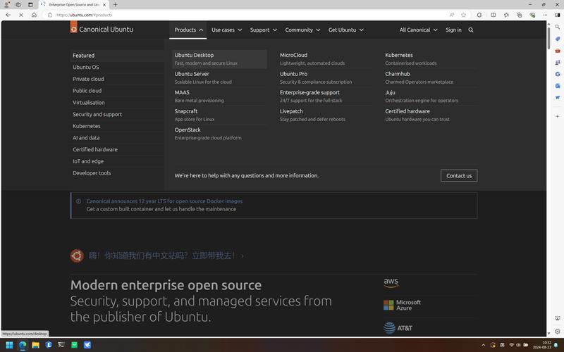Expand the All Canonical dropdown

coord(418,30)
